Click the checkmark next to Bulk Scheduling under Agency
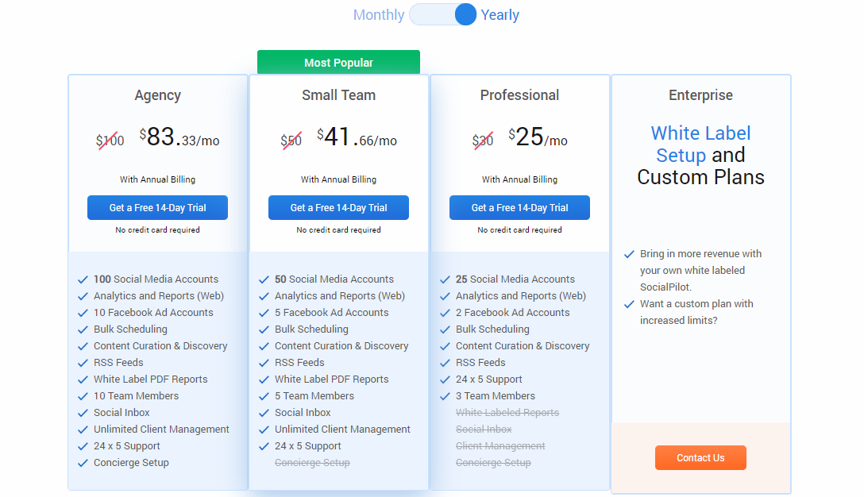This screenshot has width=864, height=497. (x=83, y=329)
